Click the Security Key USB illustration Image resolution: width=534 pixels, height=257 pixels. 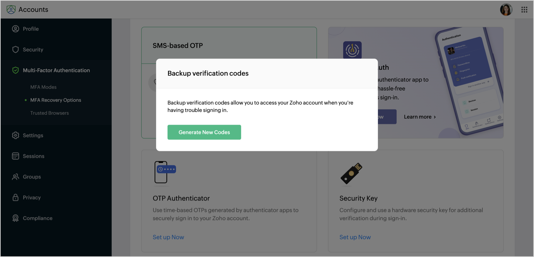pos(351,173)
